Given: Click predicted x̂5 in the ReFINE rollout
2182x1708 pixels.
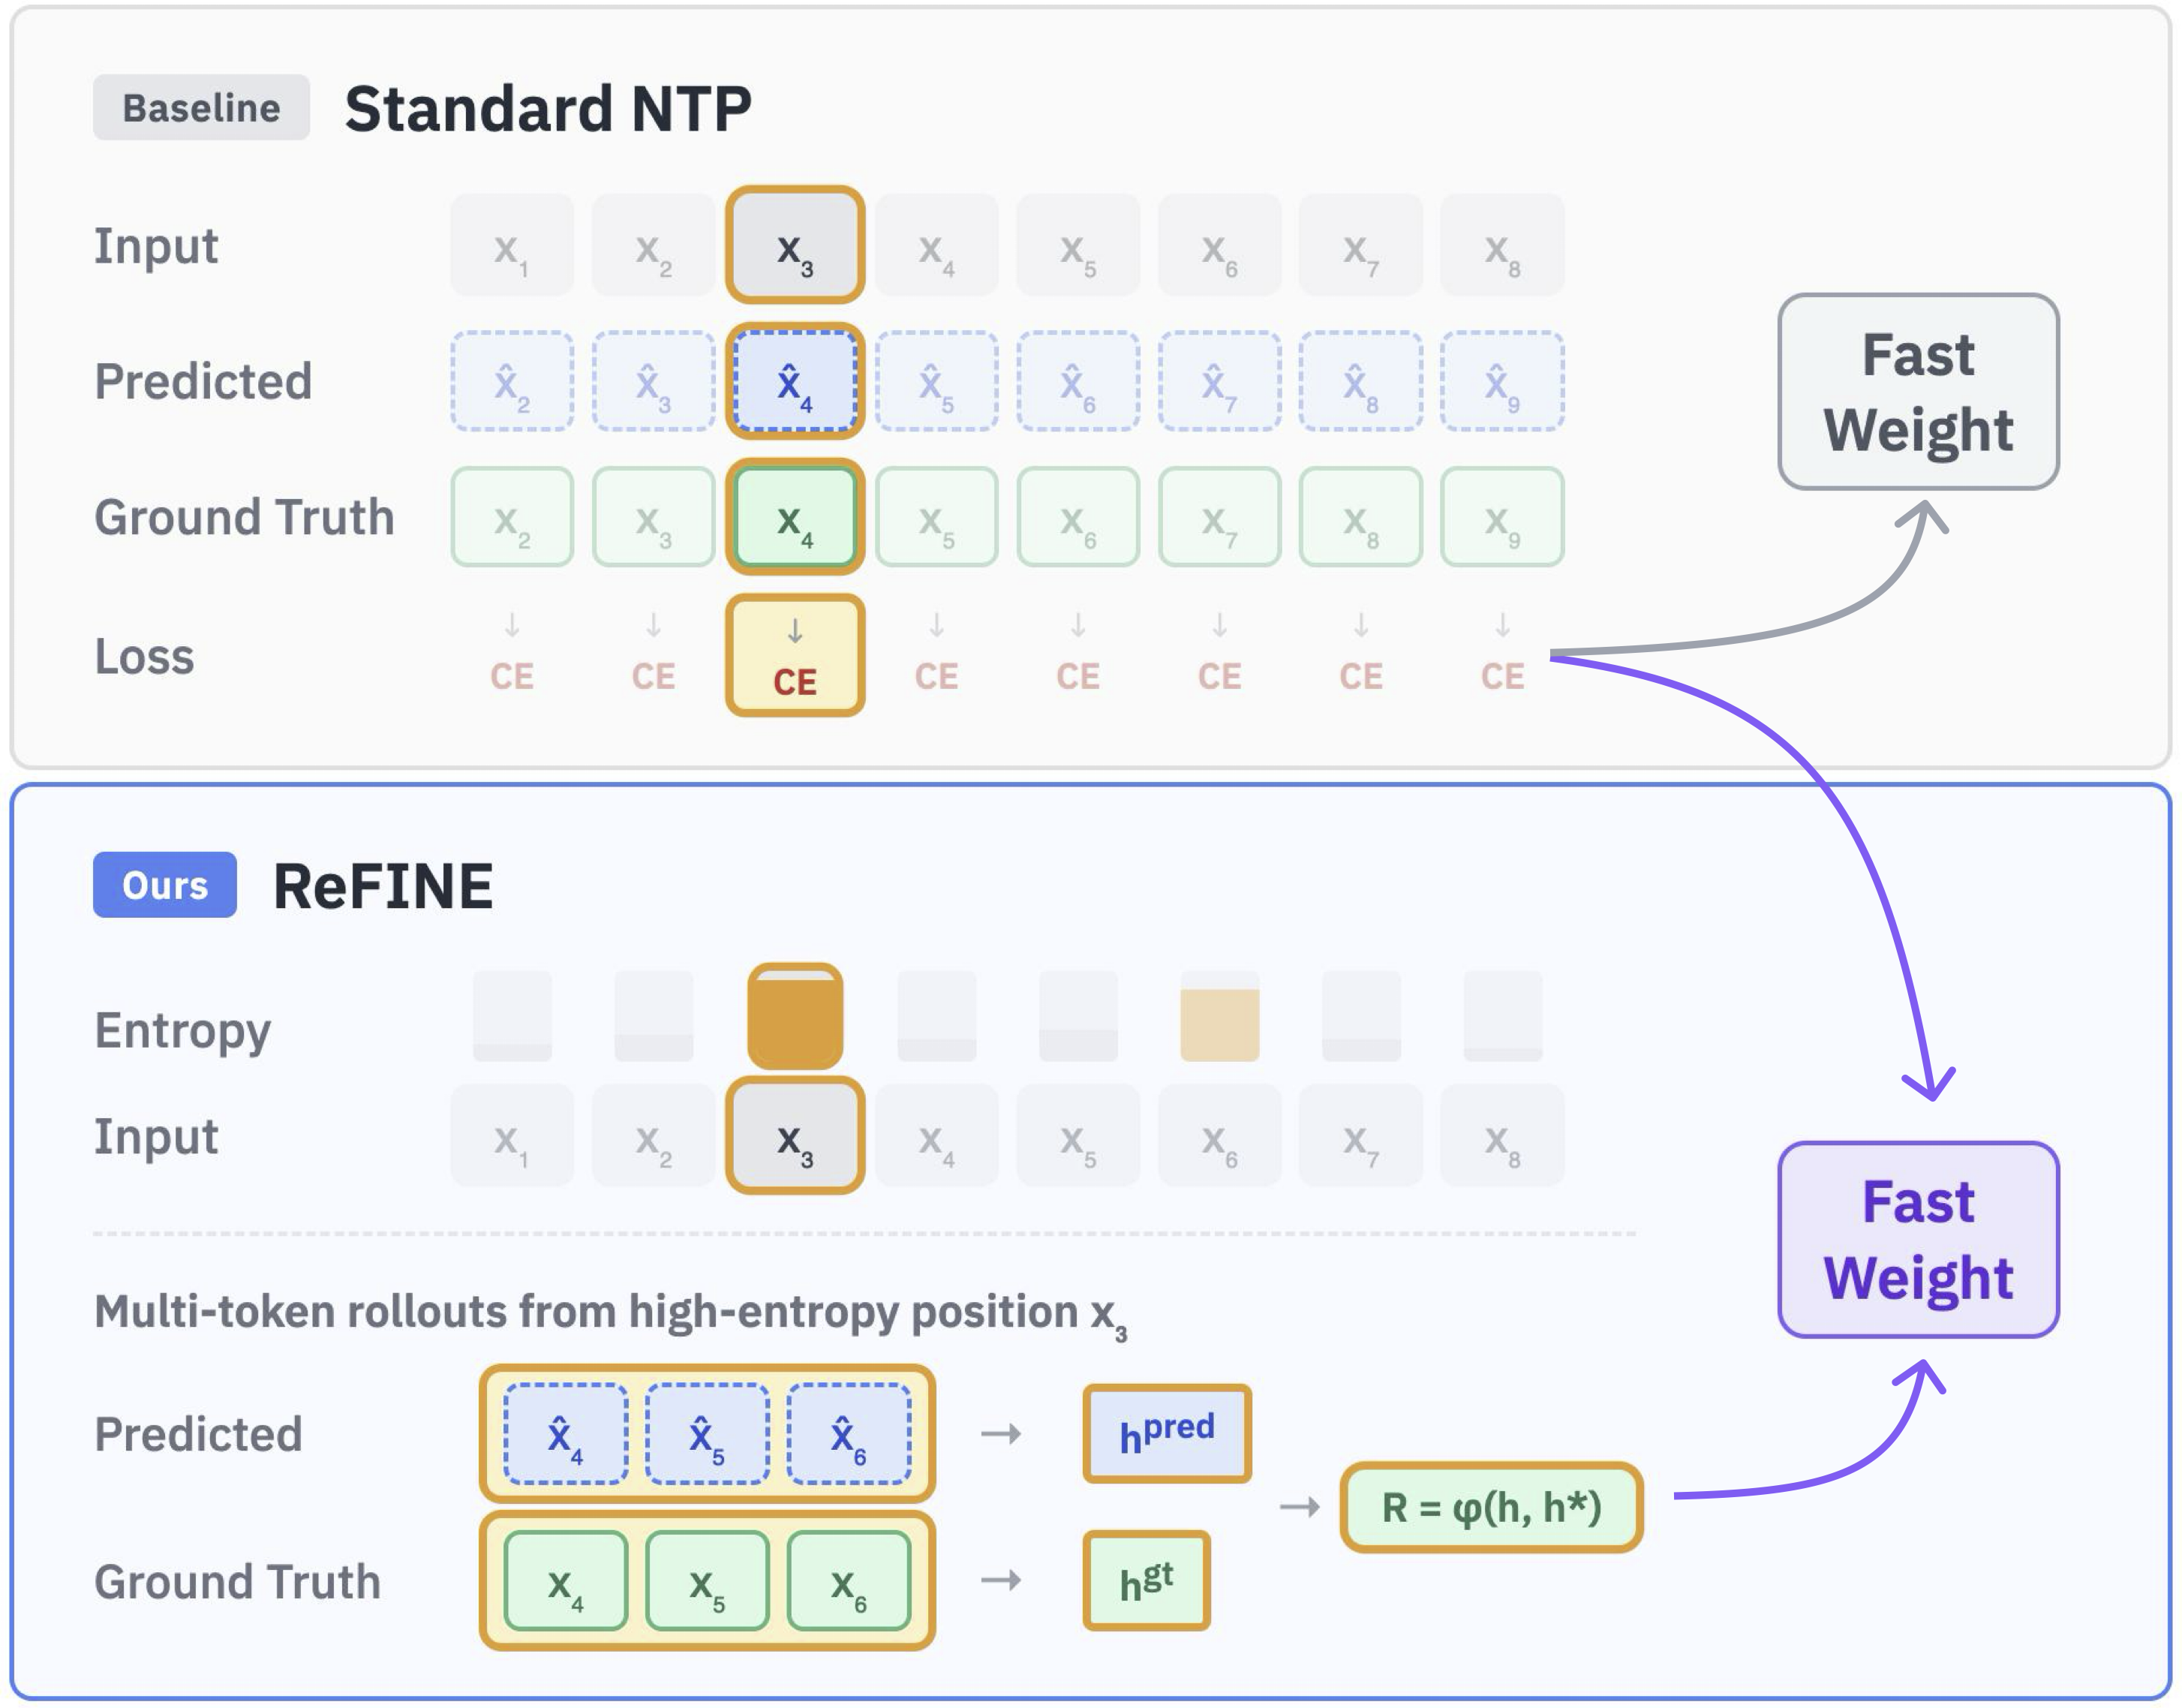Looking at the screenshot, I should (707, 1435).
